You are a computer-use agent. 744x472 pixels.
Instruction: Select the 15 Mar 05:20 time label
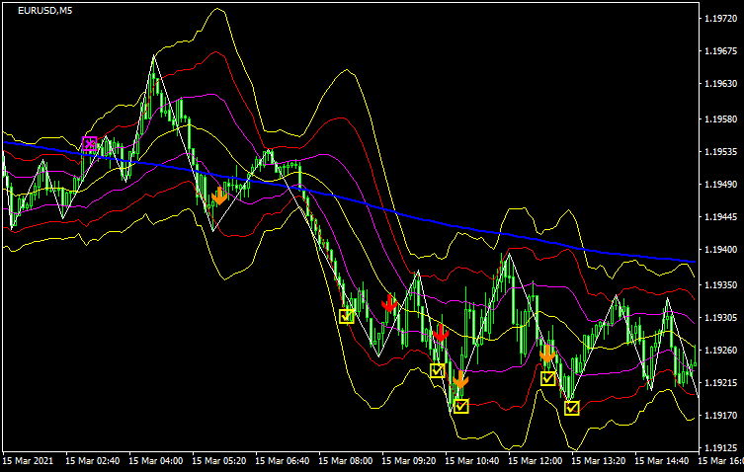tap(218, 460)
